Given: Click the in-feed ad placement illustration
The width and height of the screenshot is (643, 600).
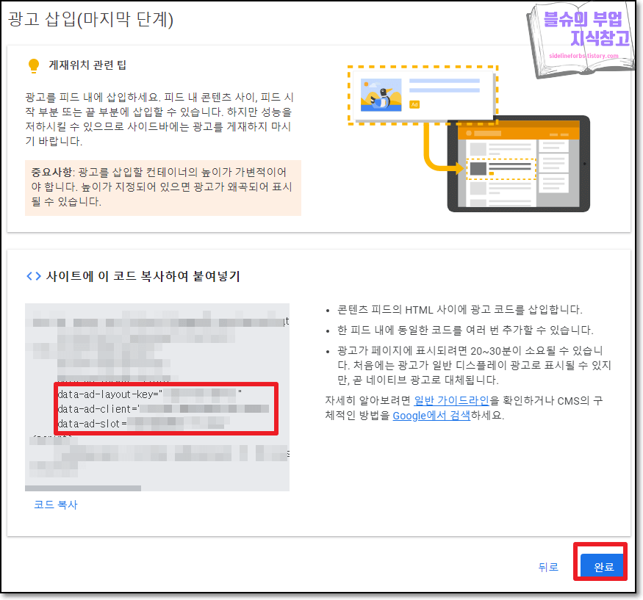Looking at the screenshot, I should pos(468,139).
